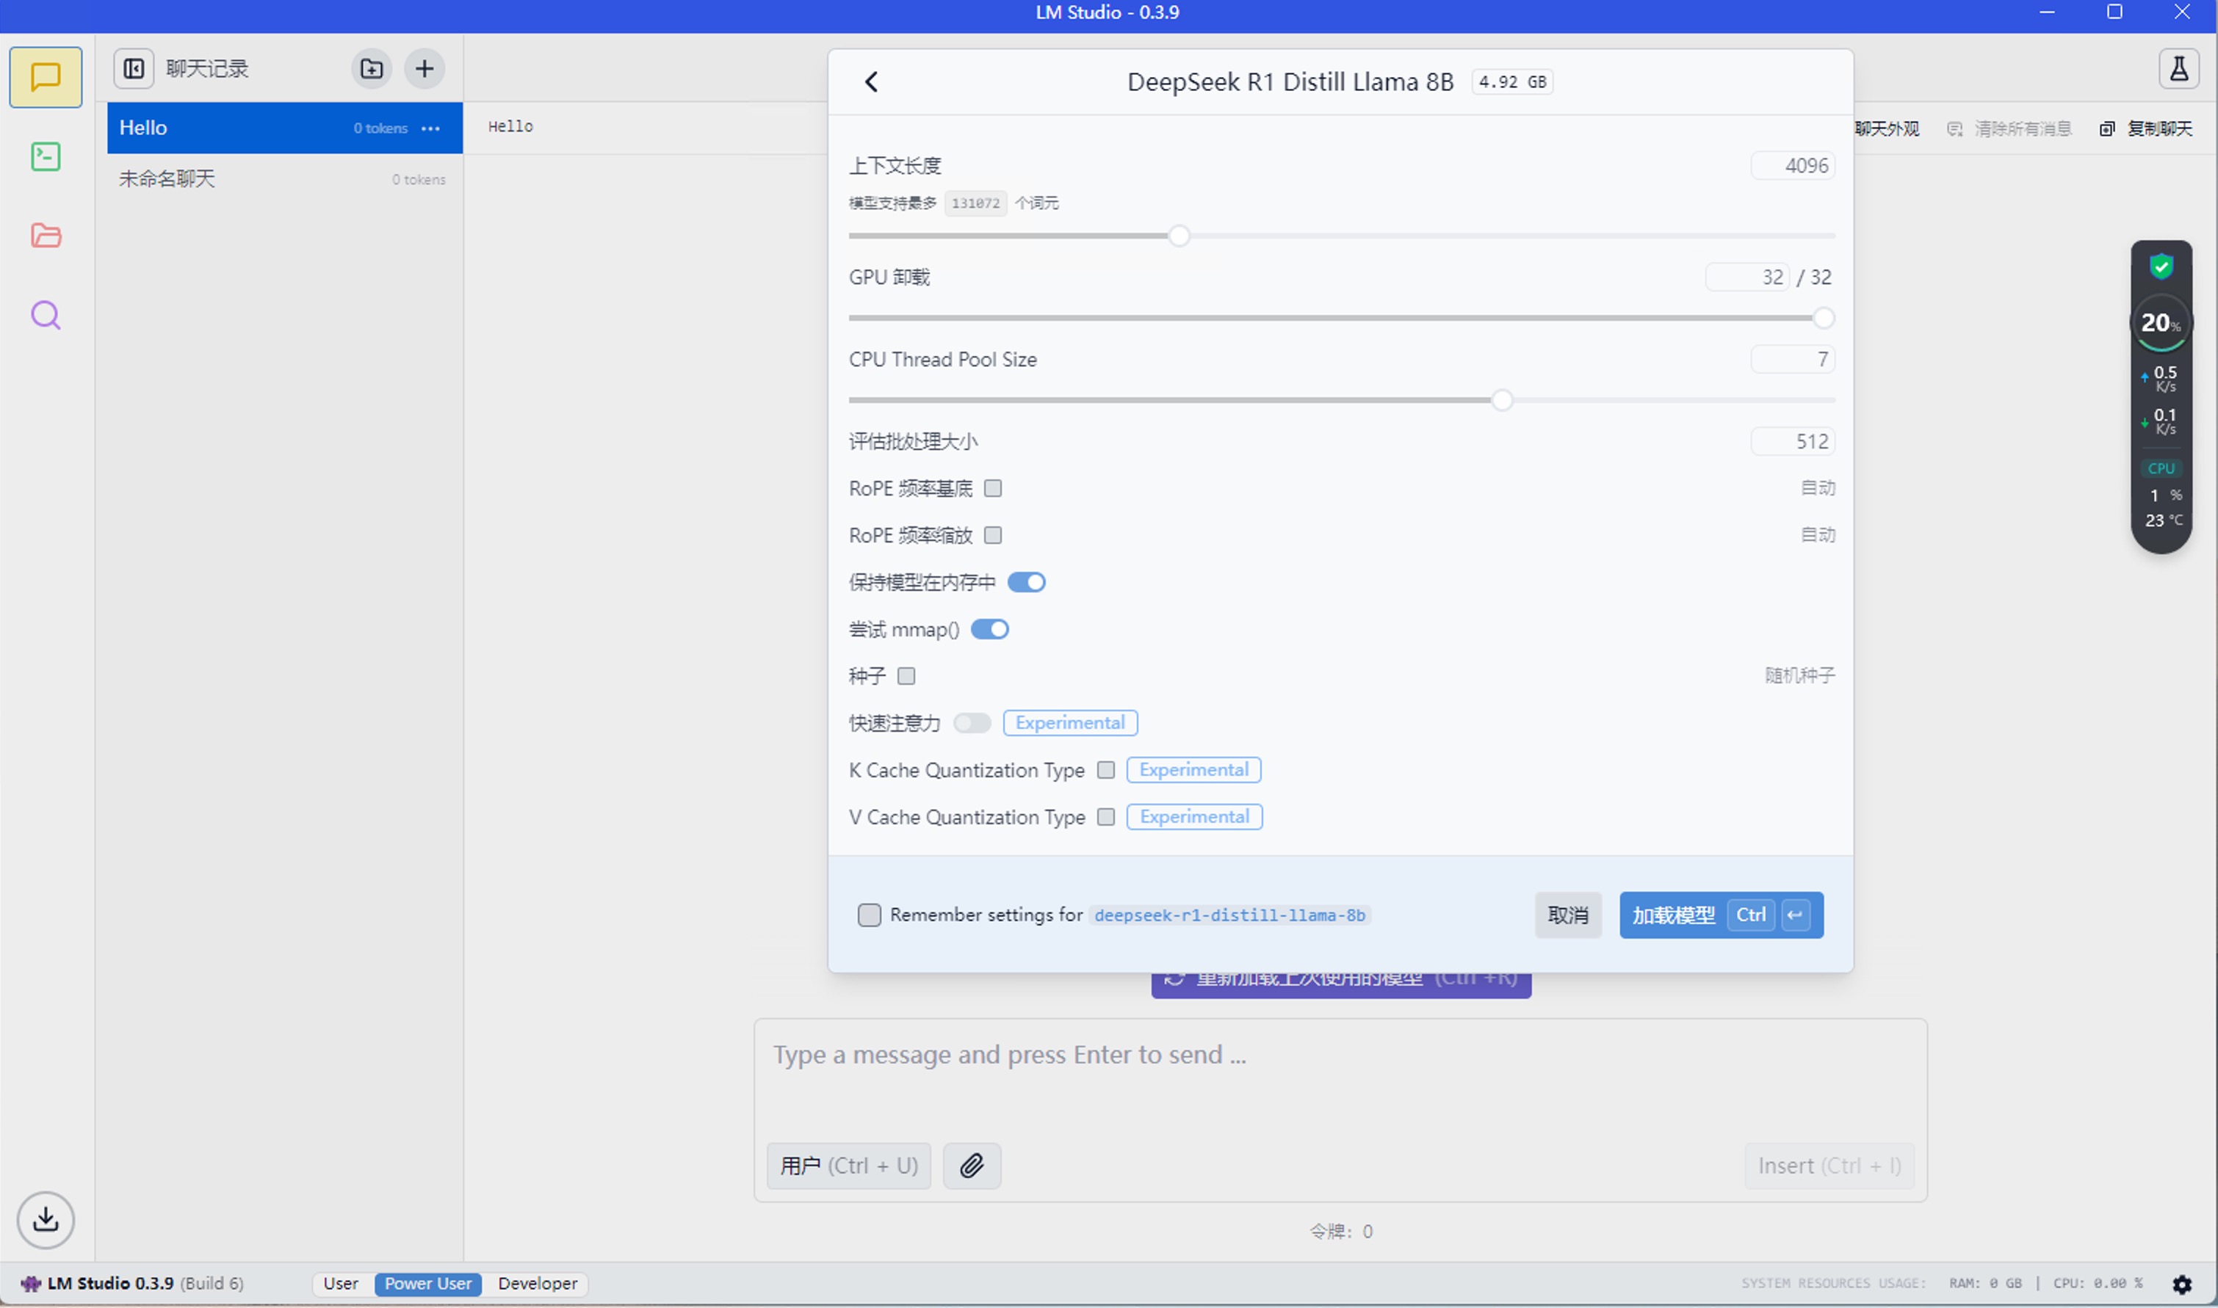Click the 20% memory gauge in widget
This screenshot has height=1308, width=2218.
click(2161, 324)
